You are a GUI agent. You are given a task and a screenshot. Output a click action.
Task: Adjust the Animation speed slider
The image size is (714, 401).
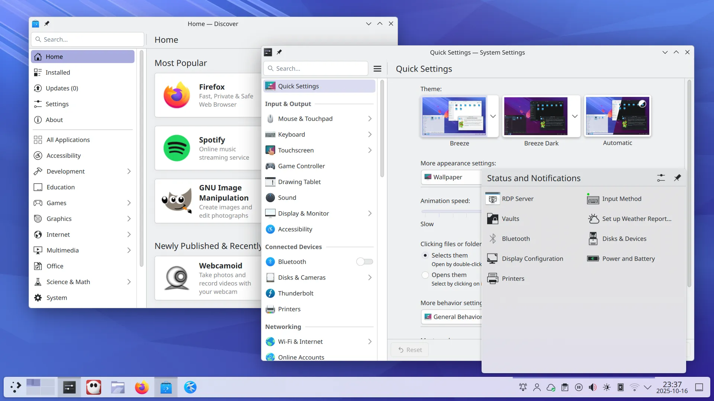point(446,212)
